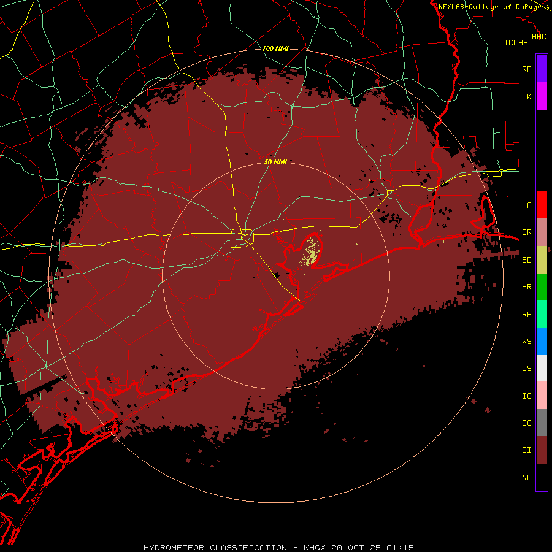Select the gray GC legend swatch
This screenshot has height=552, width=552.
[x=542, y=423]
